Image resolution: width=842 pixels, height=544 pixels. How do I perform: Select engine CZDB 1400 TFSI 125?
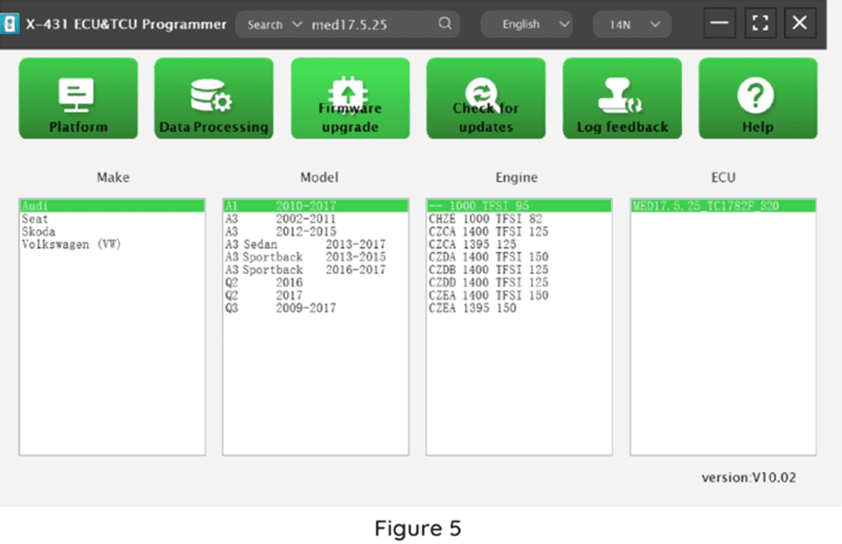(519, 270)
